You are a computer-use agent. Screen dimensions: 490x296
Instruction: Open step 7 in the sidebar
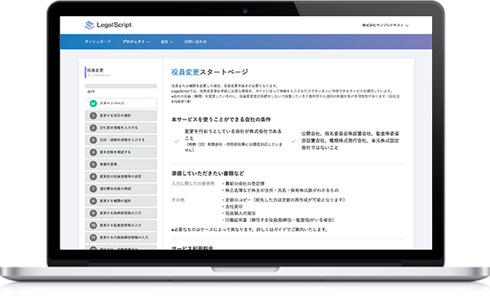121,189
